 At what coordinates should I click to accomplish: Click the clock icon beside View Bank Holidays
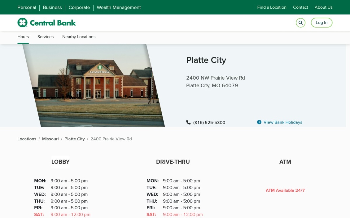(259, 122)
